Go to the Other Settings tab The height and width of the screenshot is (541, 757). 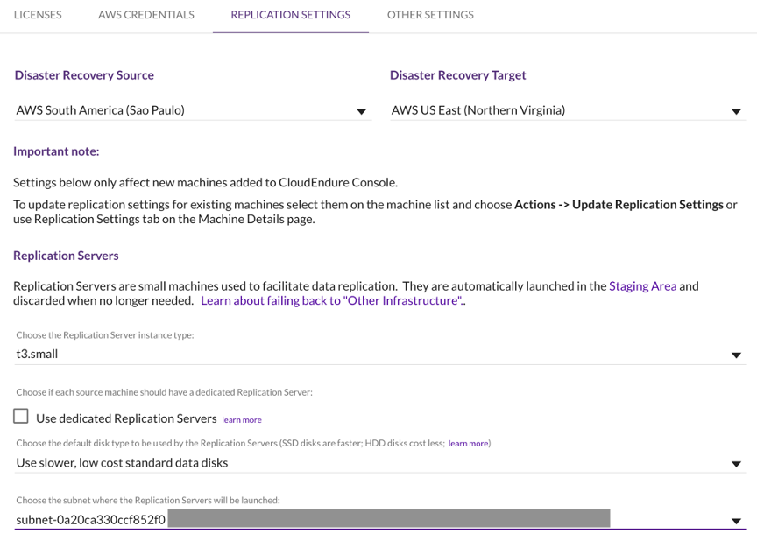tap(430, 15)
